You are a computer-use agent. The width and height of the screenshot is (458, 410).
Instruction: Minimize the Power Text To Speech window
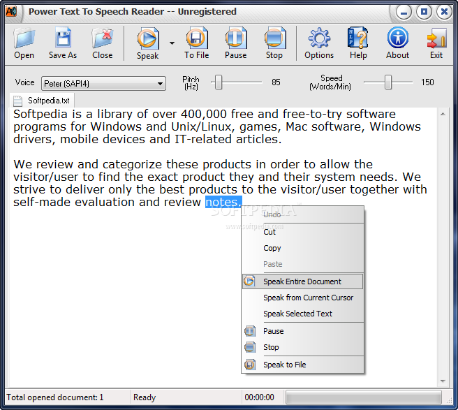[x=404, y=12]
